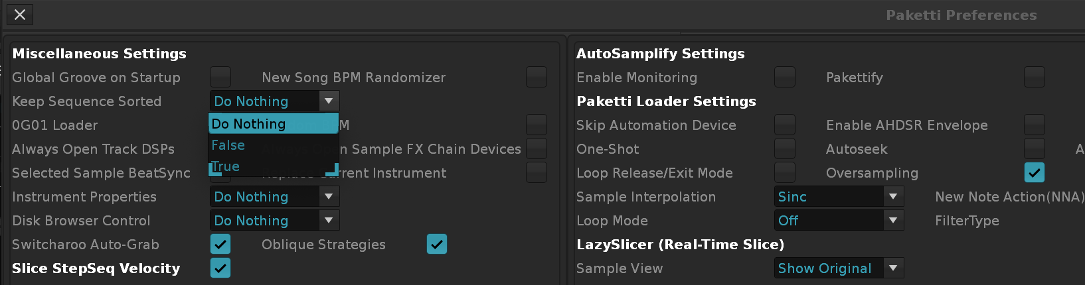Open the Sample Interpolation Sinc dropdown
The width and height of the screenshot is (1085, 285).
(x=839, y=197)
